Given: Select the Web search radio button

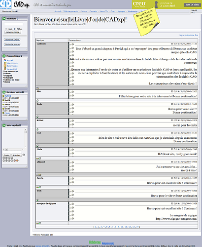Looking at the screenshot, I should (x=6, y=29).
